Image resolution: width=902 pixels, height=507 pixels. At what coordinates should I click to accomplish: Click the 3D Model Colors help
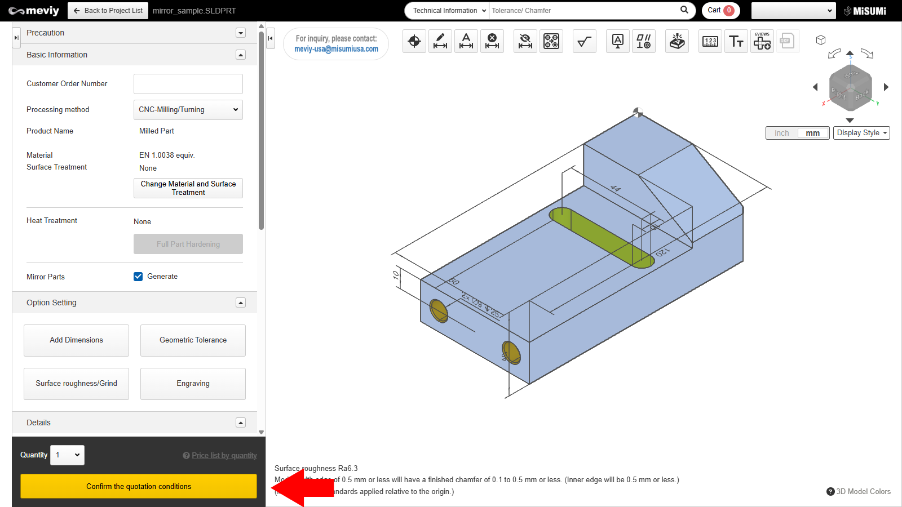tap(859, 492)
